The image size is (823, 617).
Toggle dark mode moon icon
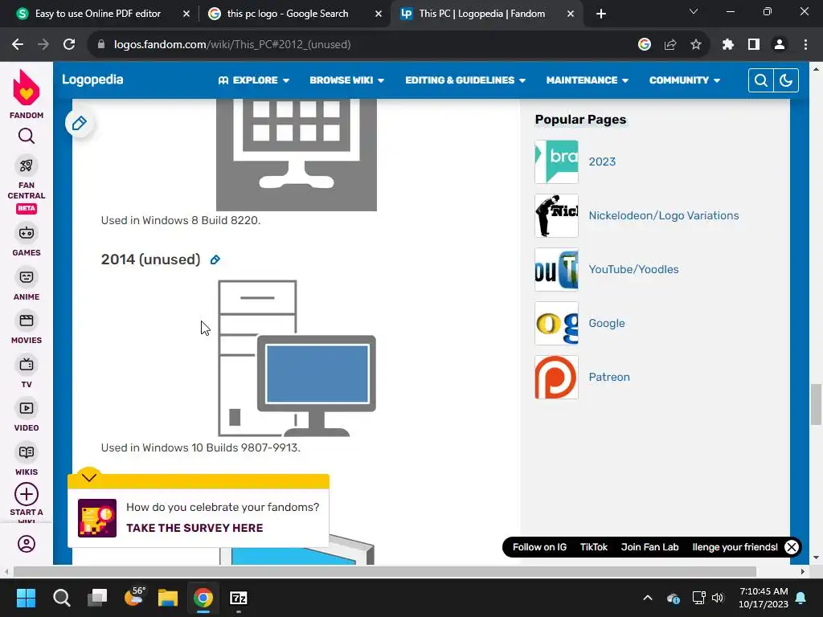pyautogui.click(x=786, y=80)
